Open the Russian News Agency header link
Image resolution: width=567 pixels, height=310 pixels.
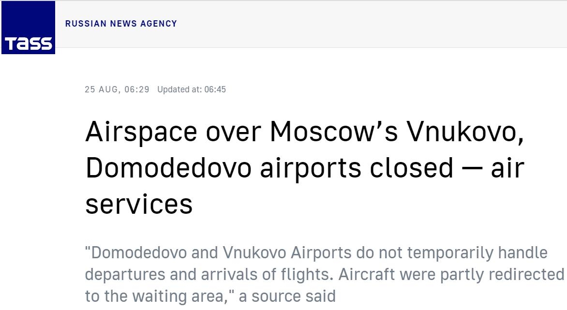(x=121, y=24)
